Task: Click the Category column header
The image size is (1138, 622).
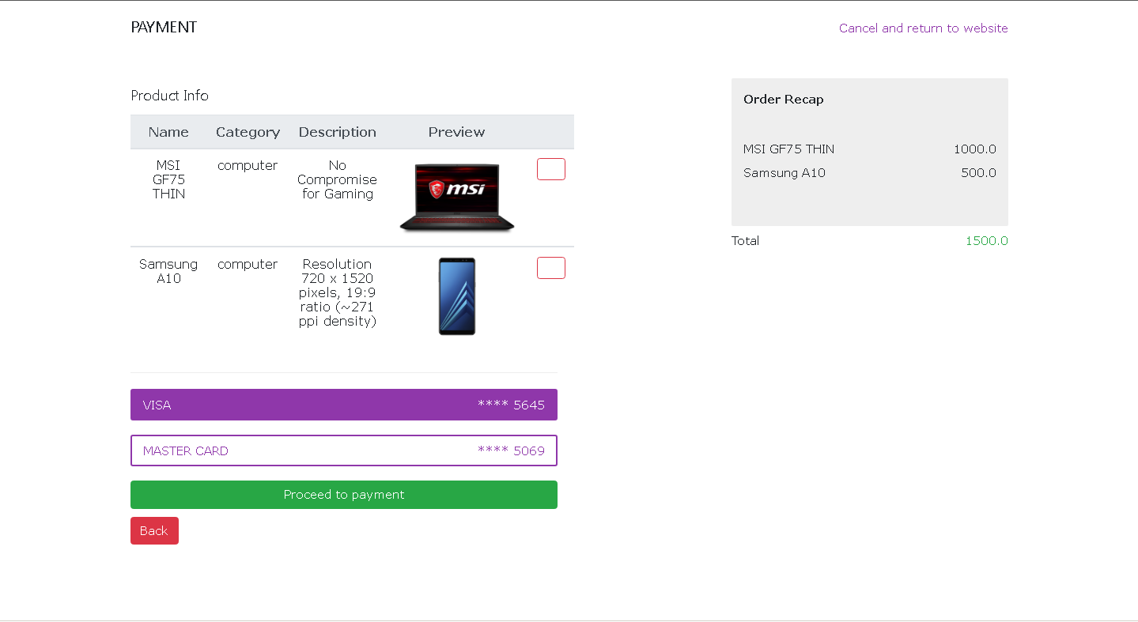Action: pyautogui.click(x=248, y=131)
